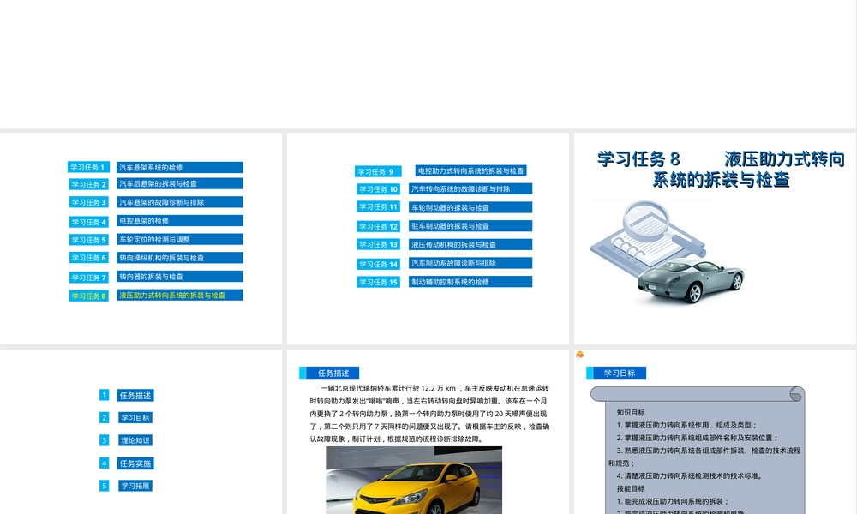Open 汽车转向系统的故障诊断与排除 entry
This screenshot has height=514, width=857.
point(470,189)
